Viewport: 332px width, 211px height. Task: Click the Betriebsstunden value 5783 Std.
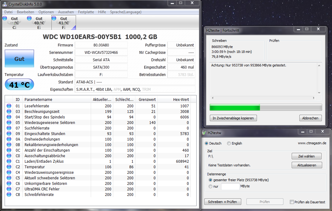[x=181, y=74]
